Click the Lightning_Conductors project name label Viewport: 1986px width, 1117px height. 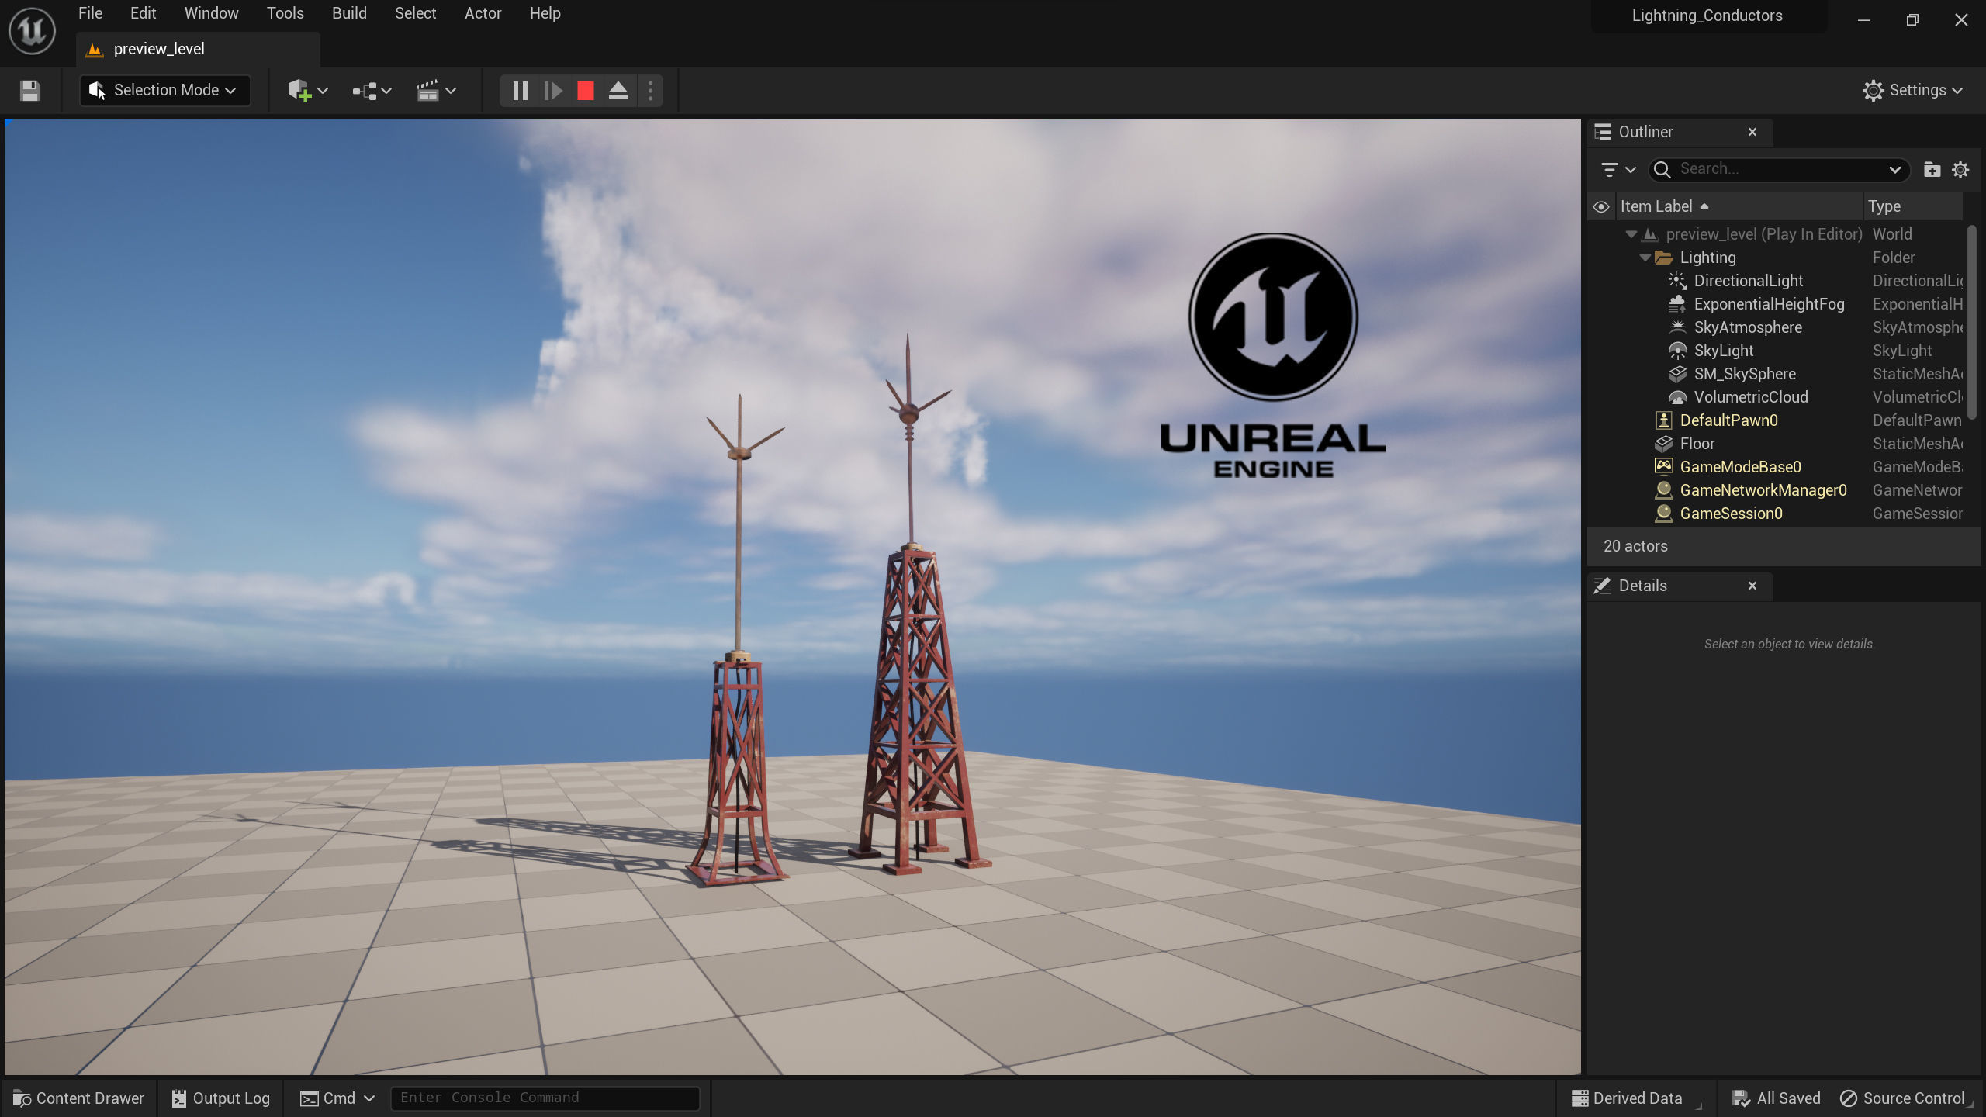click(x=1707, y=16)
